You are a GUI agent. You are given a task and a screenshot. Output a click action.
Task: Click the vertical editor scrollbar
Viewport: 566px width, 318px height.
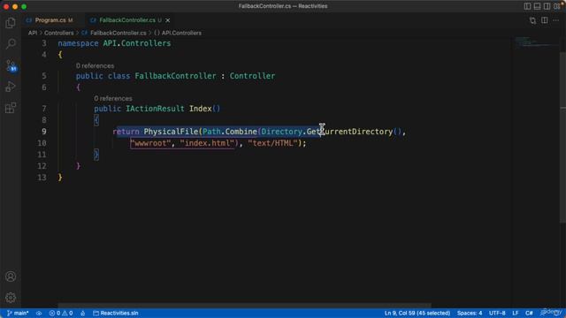(562, 137)
